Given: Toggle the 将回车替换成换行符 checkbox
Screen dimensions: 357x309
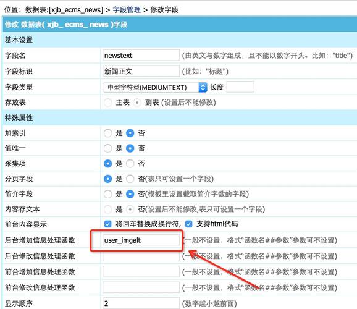Looking at the screenshot, I should coord(107,224).
